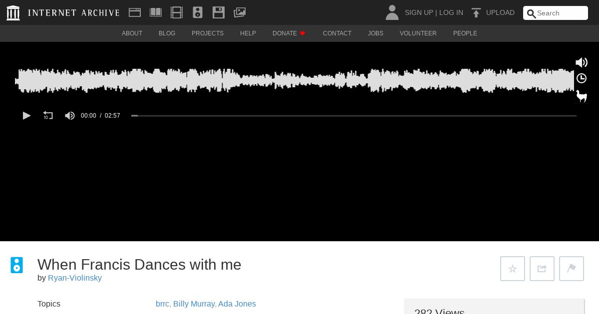The width and height of the screenshot is (599, 314).
Task: Open the Internet Archive home logo
Action: [x=13, y=13]
